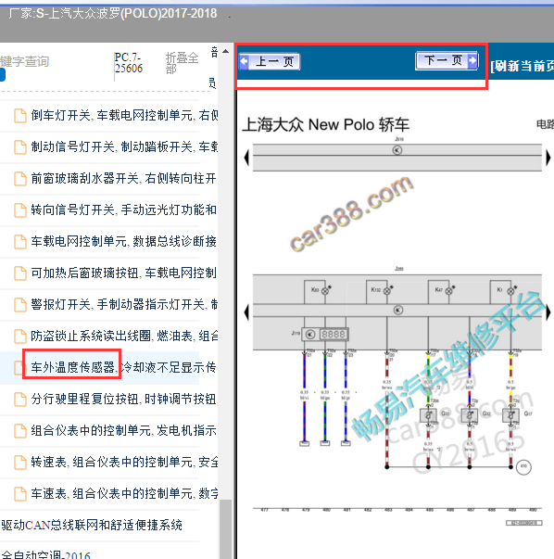Viewport: 554px width, 559px height.
Task: Go to previous page with 上一页 button
Action: [x=269, y=62]
